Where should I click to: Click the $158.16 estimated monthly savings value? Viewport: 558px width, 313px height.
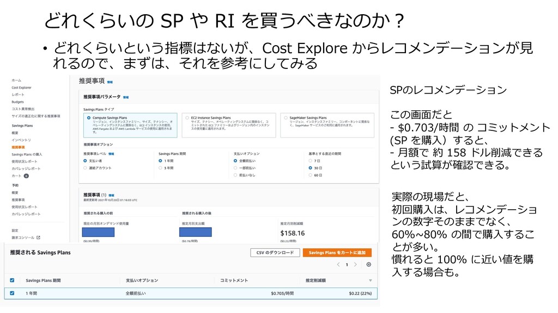293,233
